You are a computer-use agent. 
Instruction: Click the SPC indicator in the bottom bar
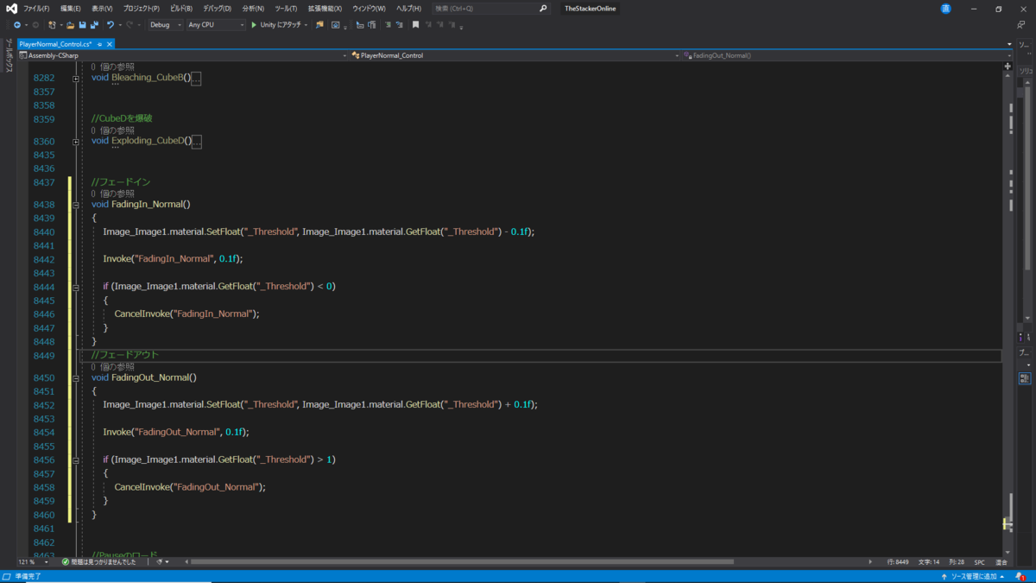(x=979, y=561)
